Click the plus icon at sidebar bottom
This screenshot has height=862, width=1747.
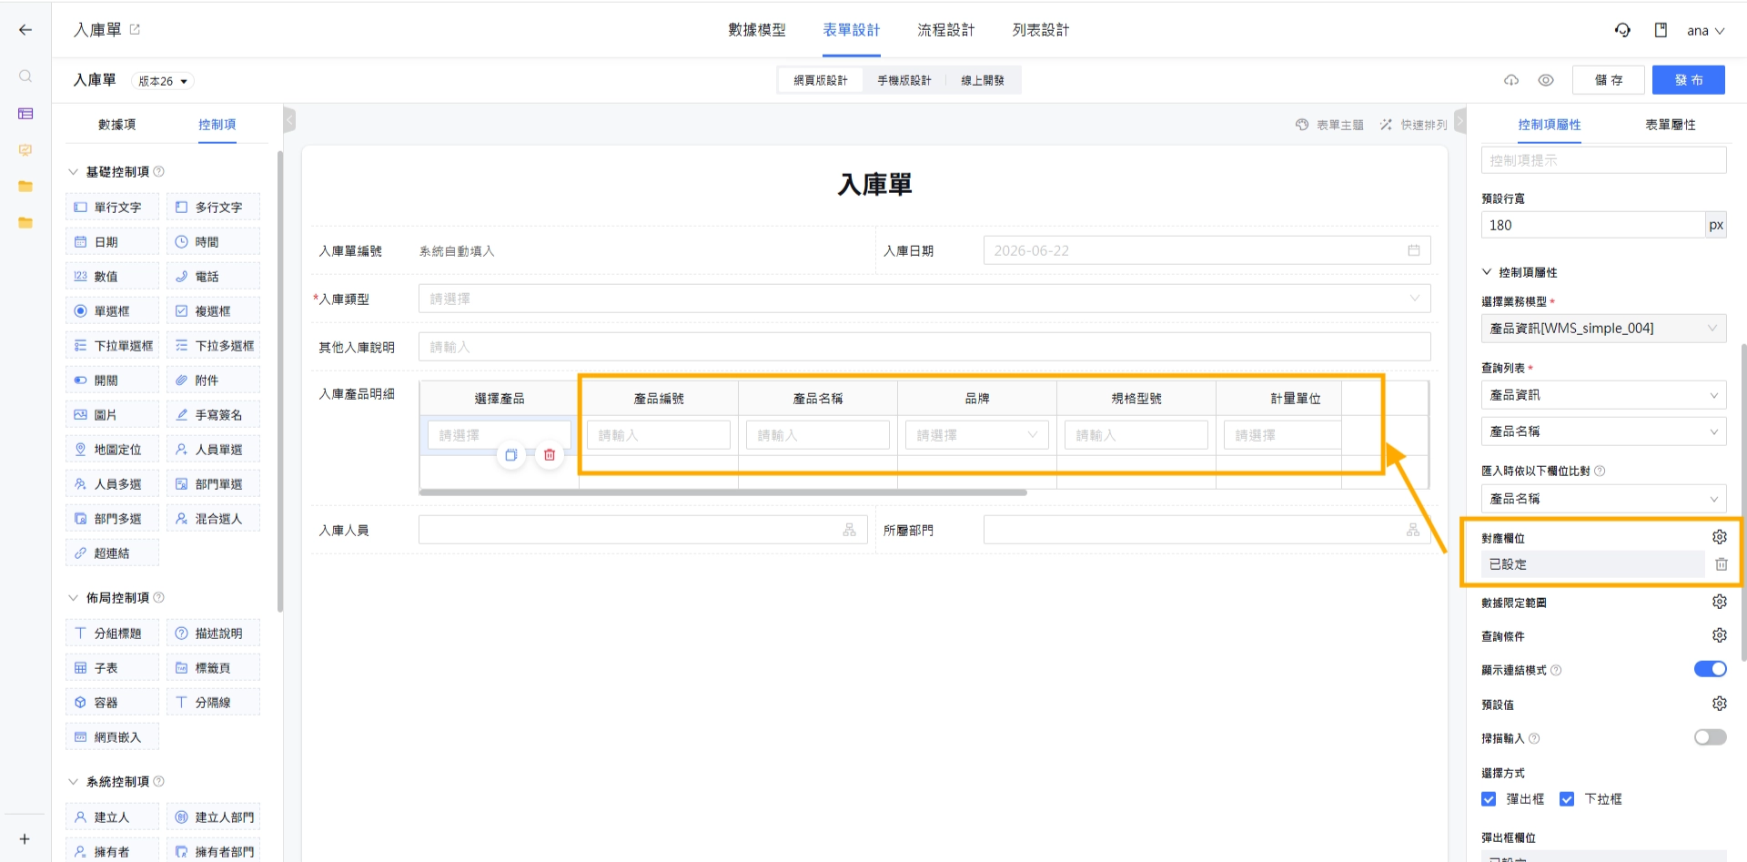coord(25,838)
